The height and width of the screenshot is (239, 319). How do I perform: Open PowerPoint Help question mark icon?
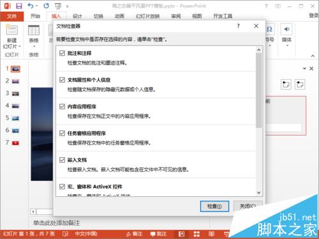[266, 6]
